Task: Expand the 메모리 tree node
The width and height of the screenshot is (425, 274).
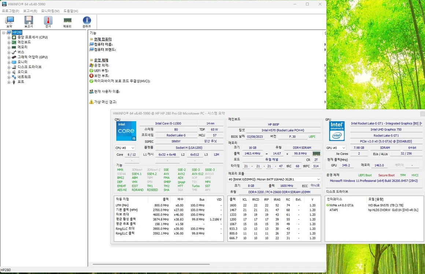Action: point(9,47)
